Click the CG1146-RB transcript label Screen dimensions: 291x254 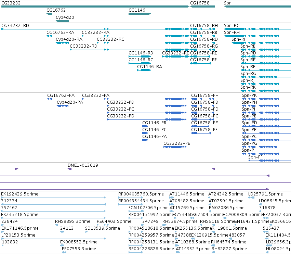pyautogui.click(x=141, y=53)
